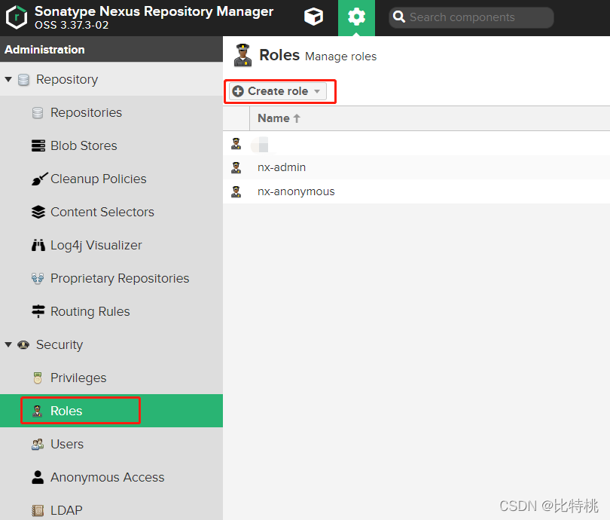610x520 pixels.
Task: Open Blob Stores
Action: point(84,145)
